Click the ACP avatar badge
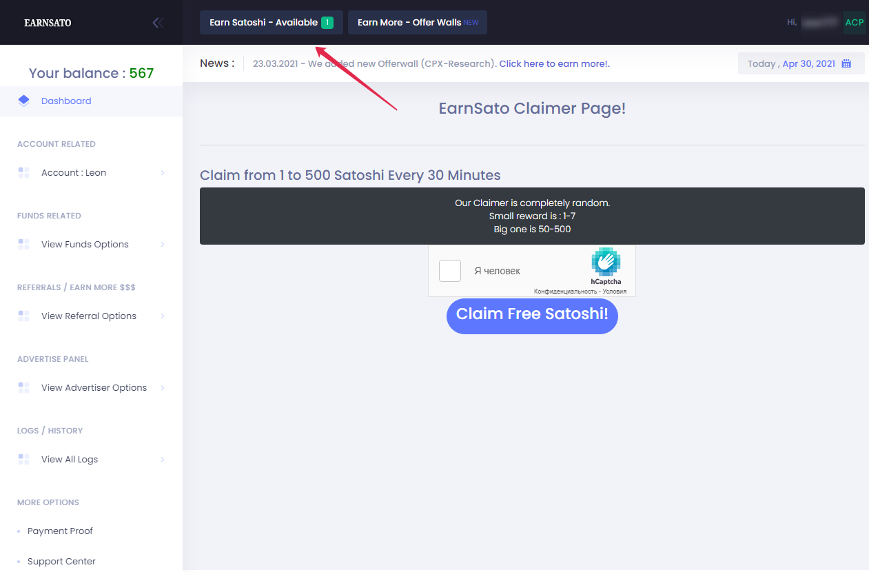The width and height of the screenshot is (869, 572). tap(855, 23)
